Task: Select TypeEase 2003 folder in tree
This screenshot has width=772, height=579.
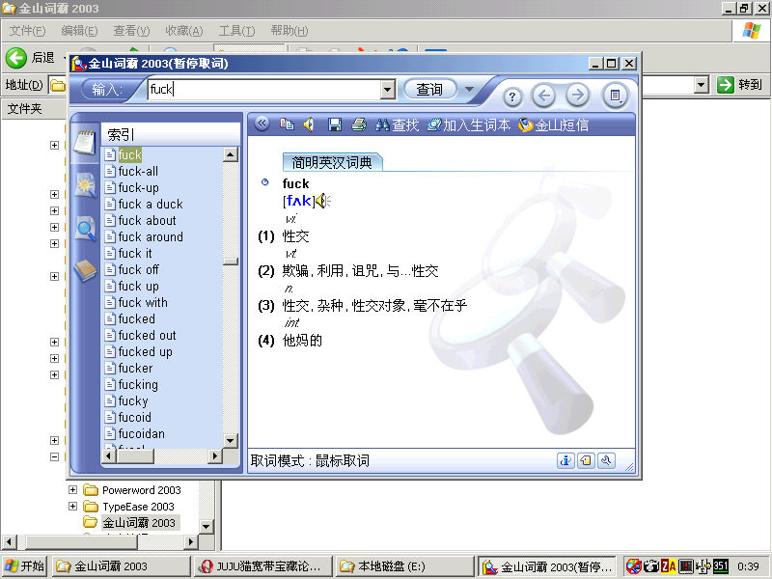Action: click(x=138, y=506)
